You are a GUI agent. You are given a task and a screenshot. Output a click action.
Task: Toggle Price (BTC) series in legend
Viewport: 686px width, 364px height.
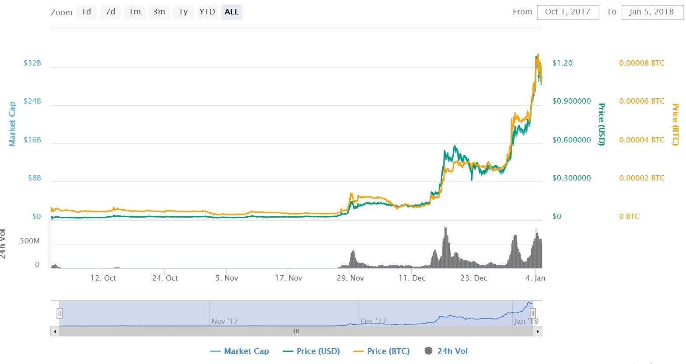(381, 351)
